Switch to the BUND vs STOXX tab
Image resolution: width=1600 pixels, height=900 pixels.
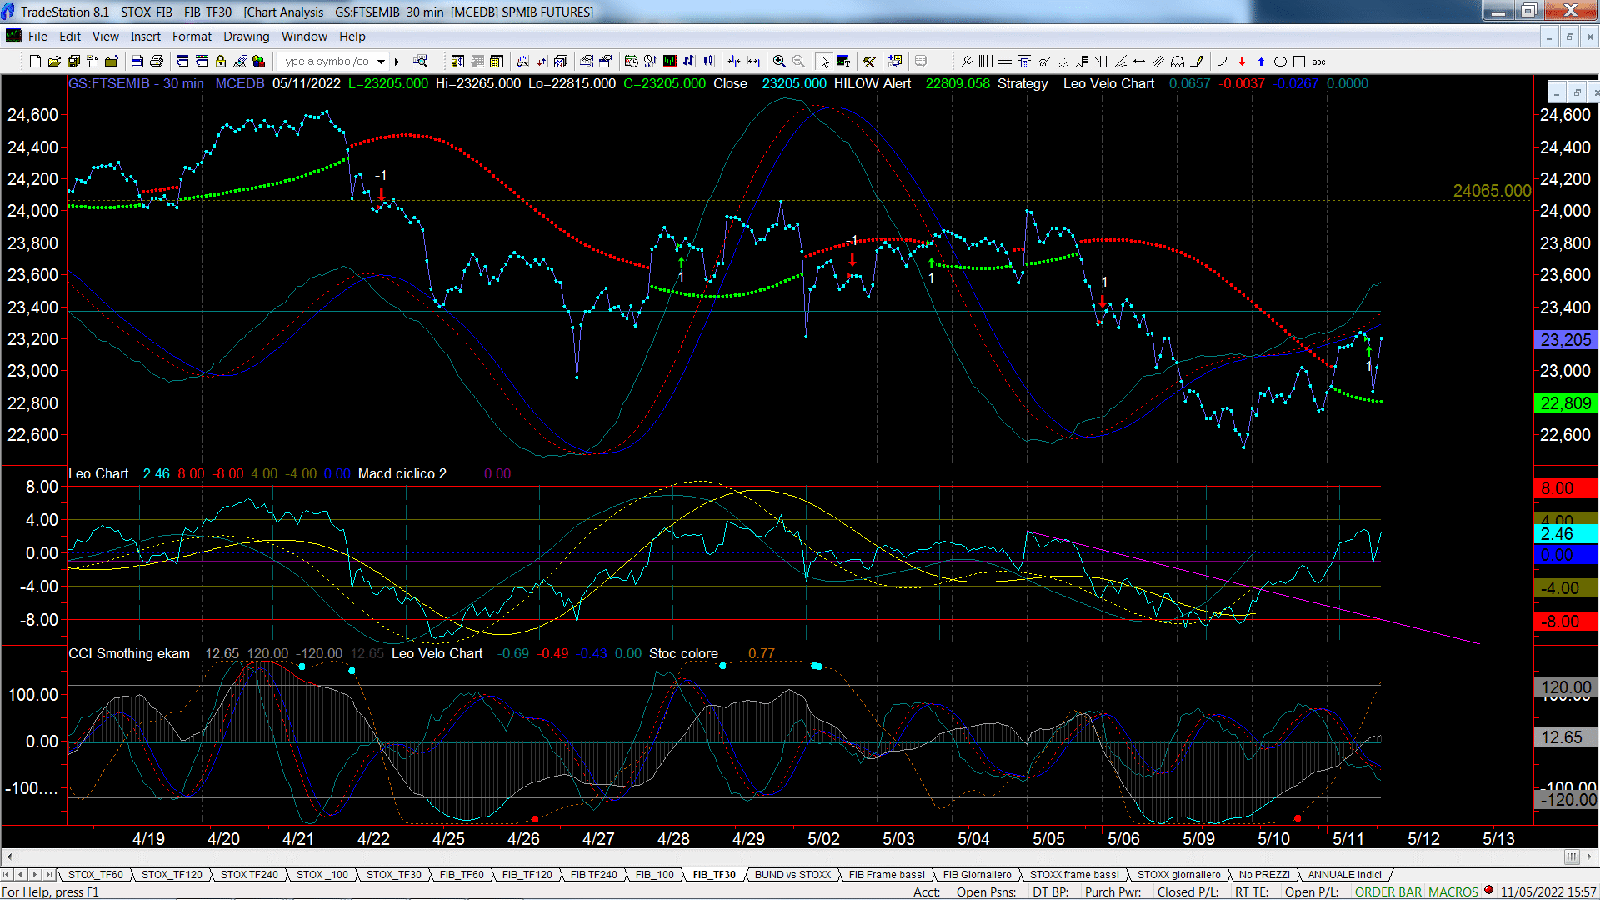pos(792,874)
